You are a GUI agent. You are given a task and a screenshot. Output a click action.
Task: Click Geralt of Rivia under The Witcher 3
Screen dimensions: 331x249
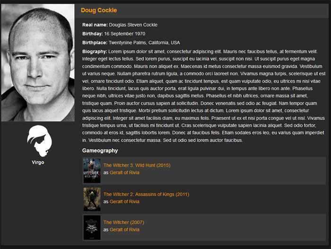click(124, 173)
